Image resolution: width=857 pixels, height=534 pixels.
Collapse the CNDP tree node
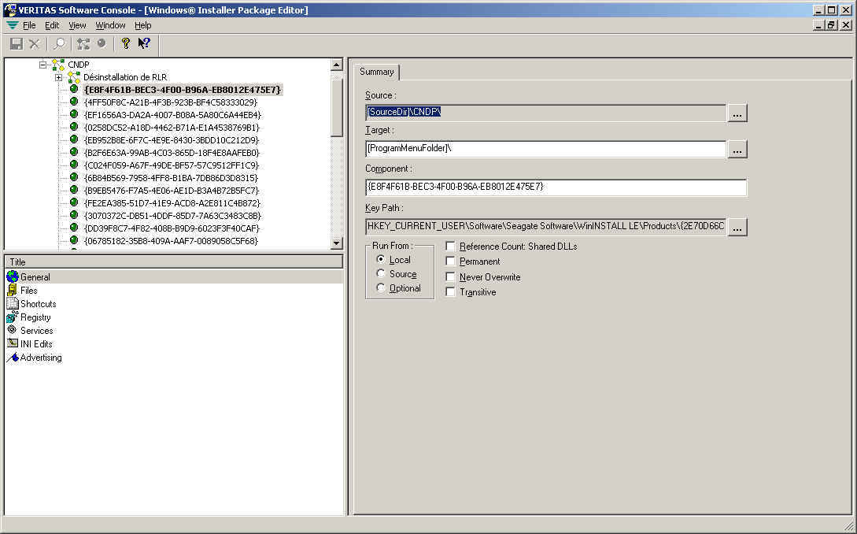click(x=43, y=65)
